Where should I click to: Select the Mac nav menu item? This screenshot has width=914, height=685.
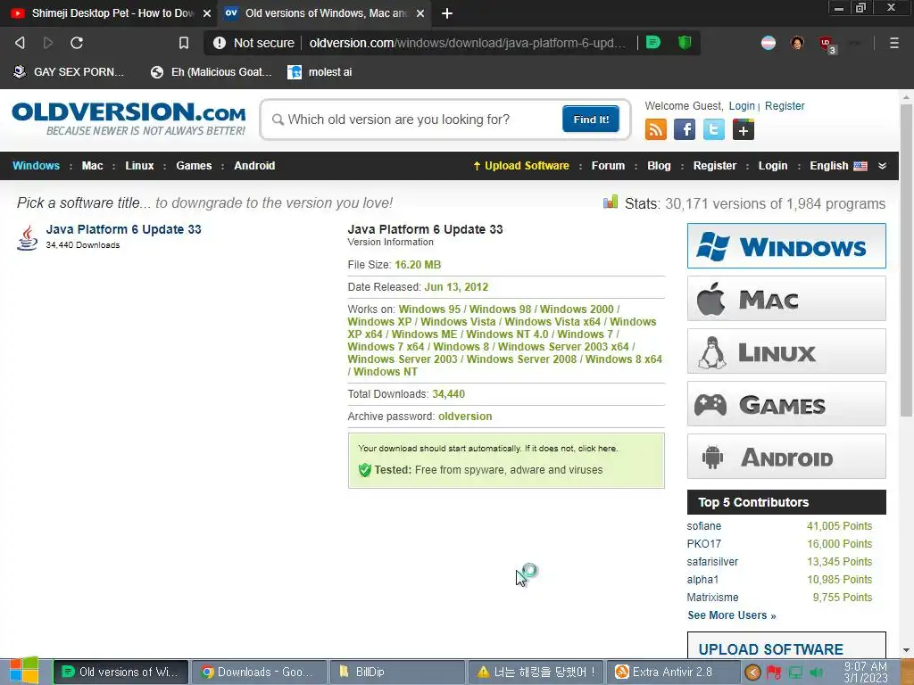tap(92, 165)
